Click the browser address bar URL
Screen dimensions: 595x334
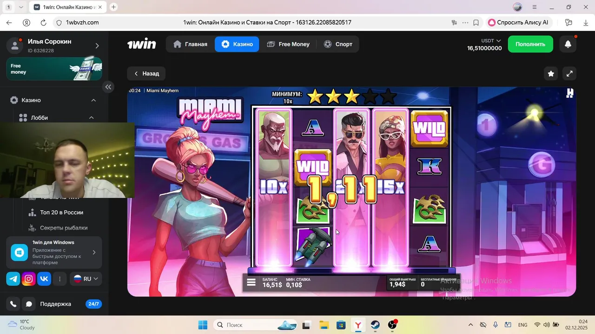tap(82, 22)
